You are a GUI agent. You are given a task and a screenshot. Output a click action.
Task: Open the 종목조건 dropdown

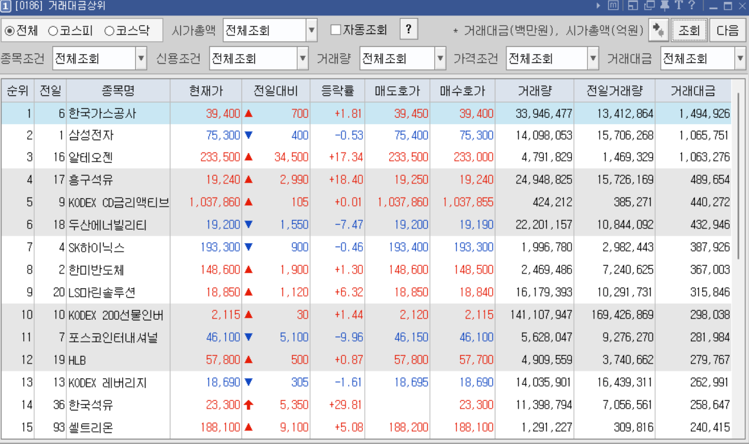[x=141, y=59]
